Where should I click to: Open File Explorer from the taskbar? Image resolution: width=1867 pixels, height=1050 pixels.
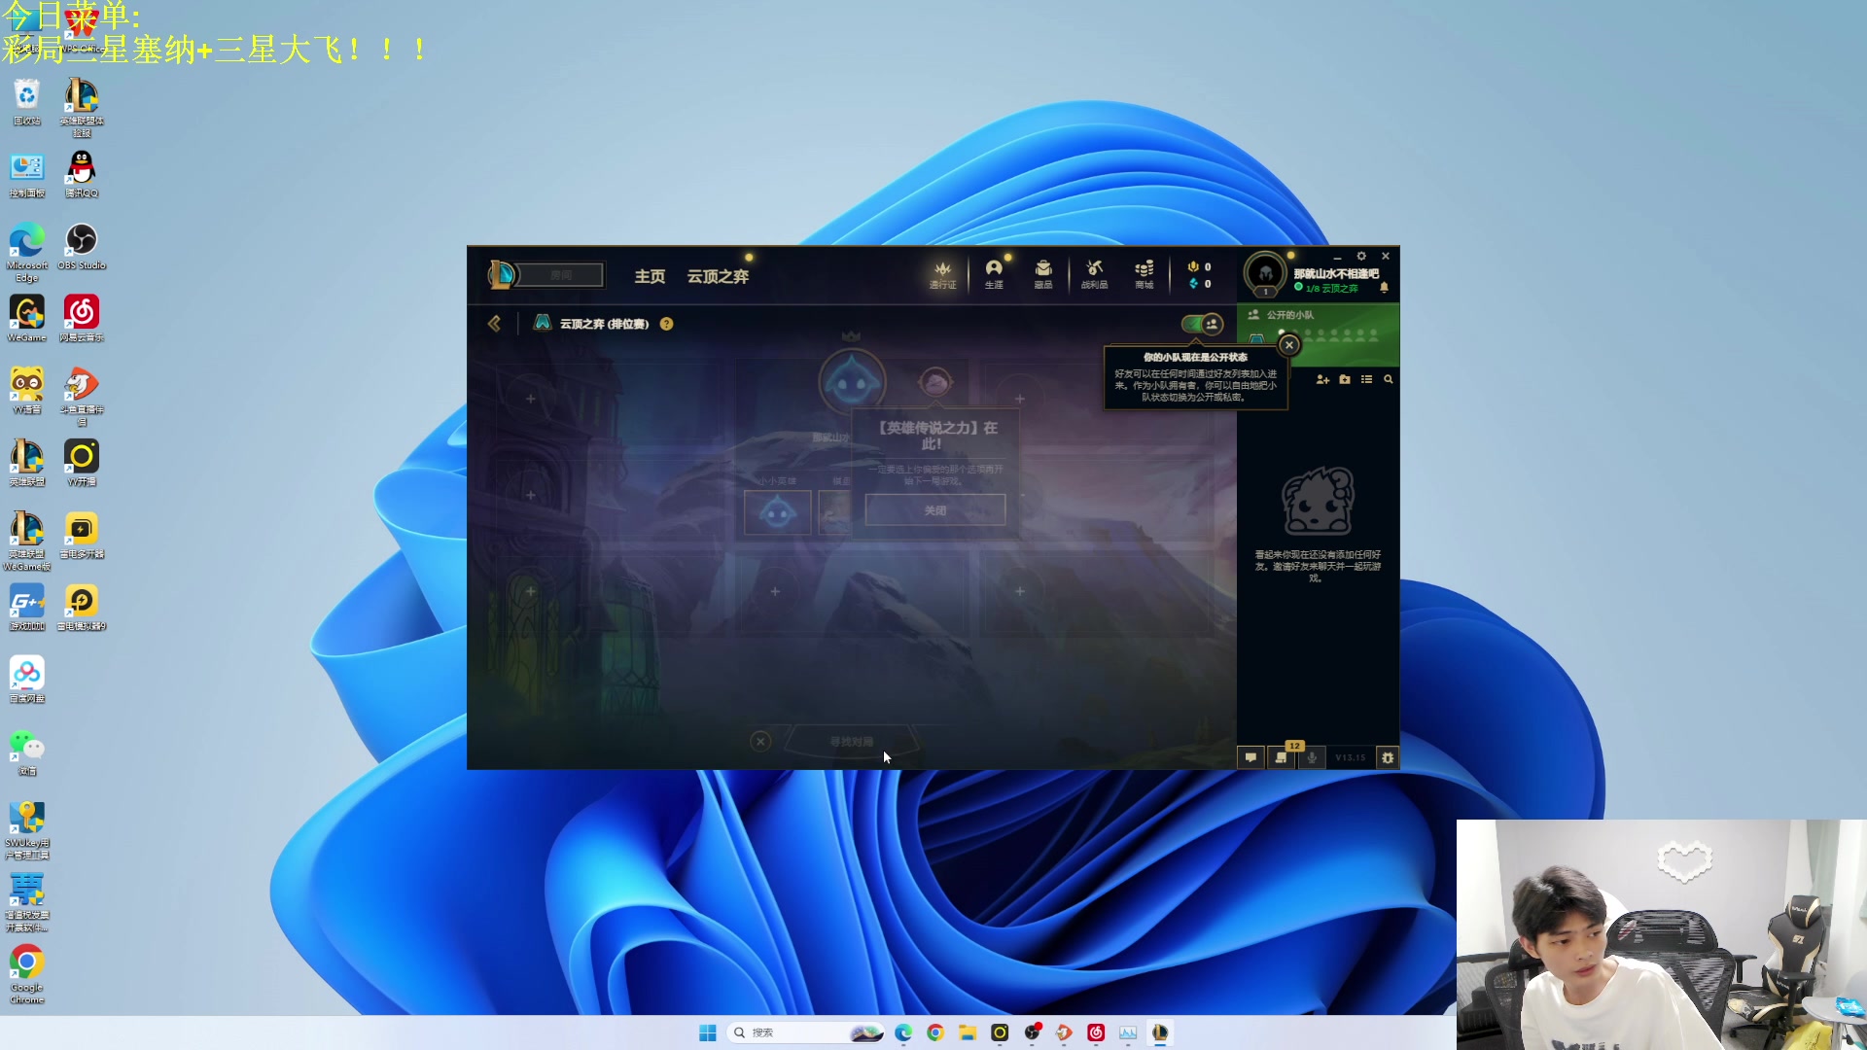[x=968, y=1032]
